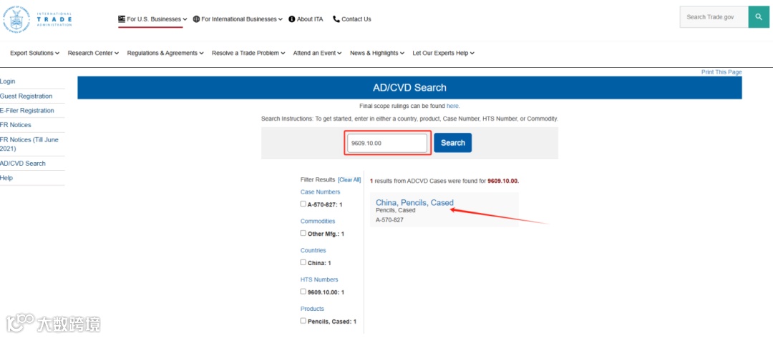
Task: Check the China countries filter
Action: [303, 262]
